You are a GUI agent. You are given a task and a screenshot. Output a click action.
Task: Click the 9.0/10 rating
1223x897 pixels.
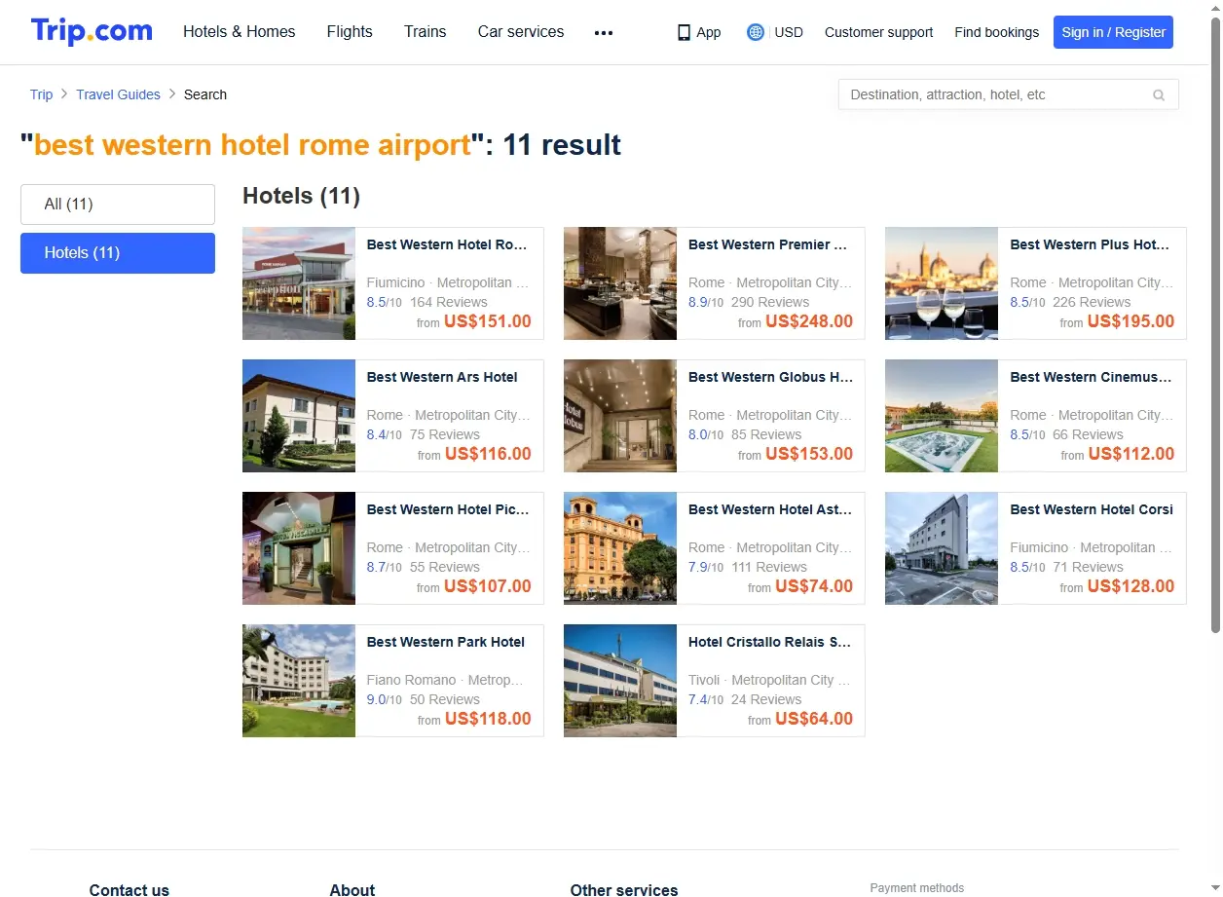pyautogui.click(x=385, y=699)
